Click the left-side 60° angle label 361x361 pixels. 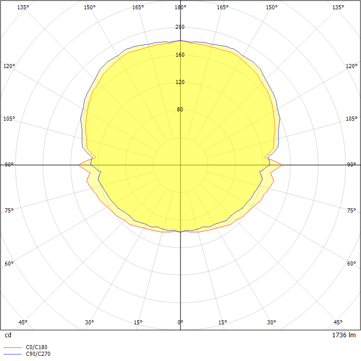[9, 264]
